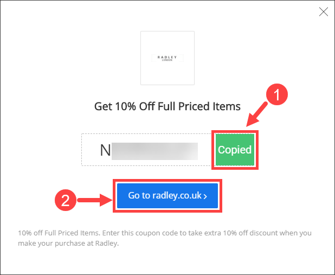Click the blurred portion of the coupon code
This screenshot has width=335, height=275.
click(x=154, y=151)
